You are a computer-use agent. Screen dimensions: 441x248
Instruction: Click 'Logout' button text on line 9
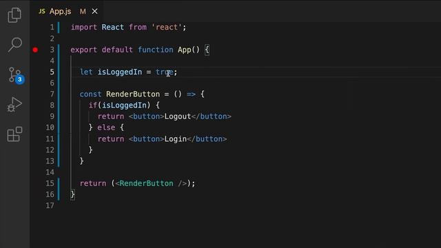click(x=178, y=116)
